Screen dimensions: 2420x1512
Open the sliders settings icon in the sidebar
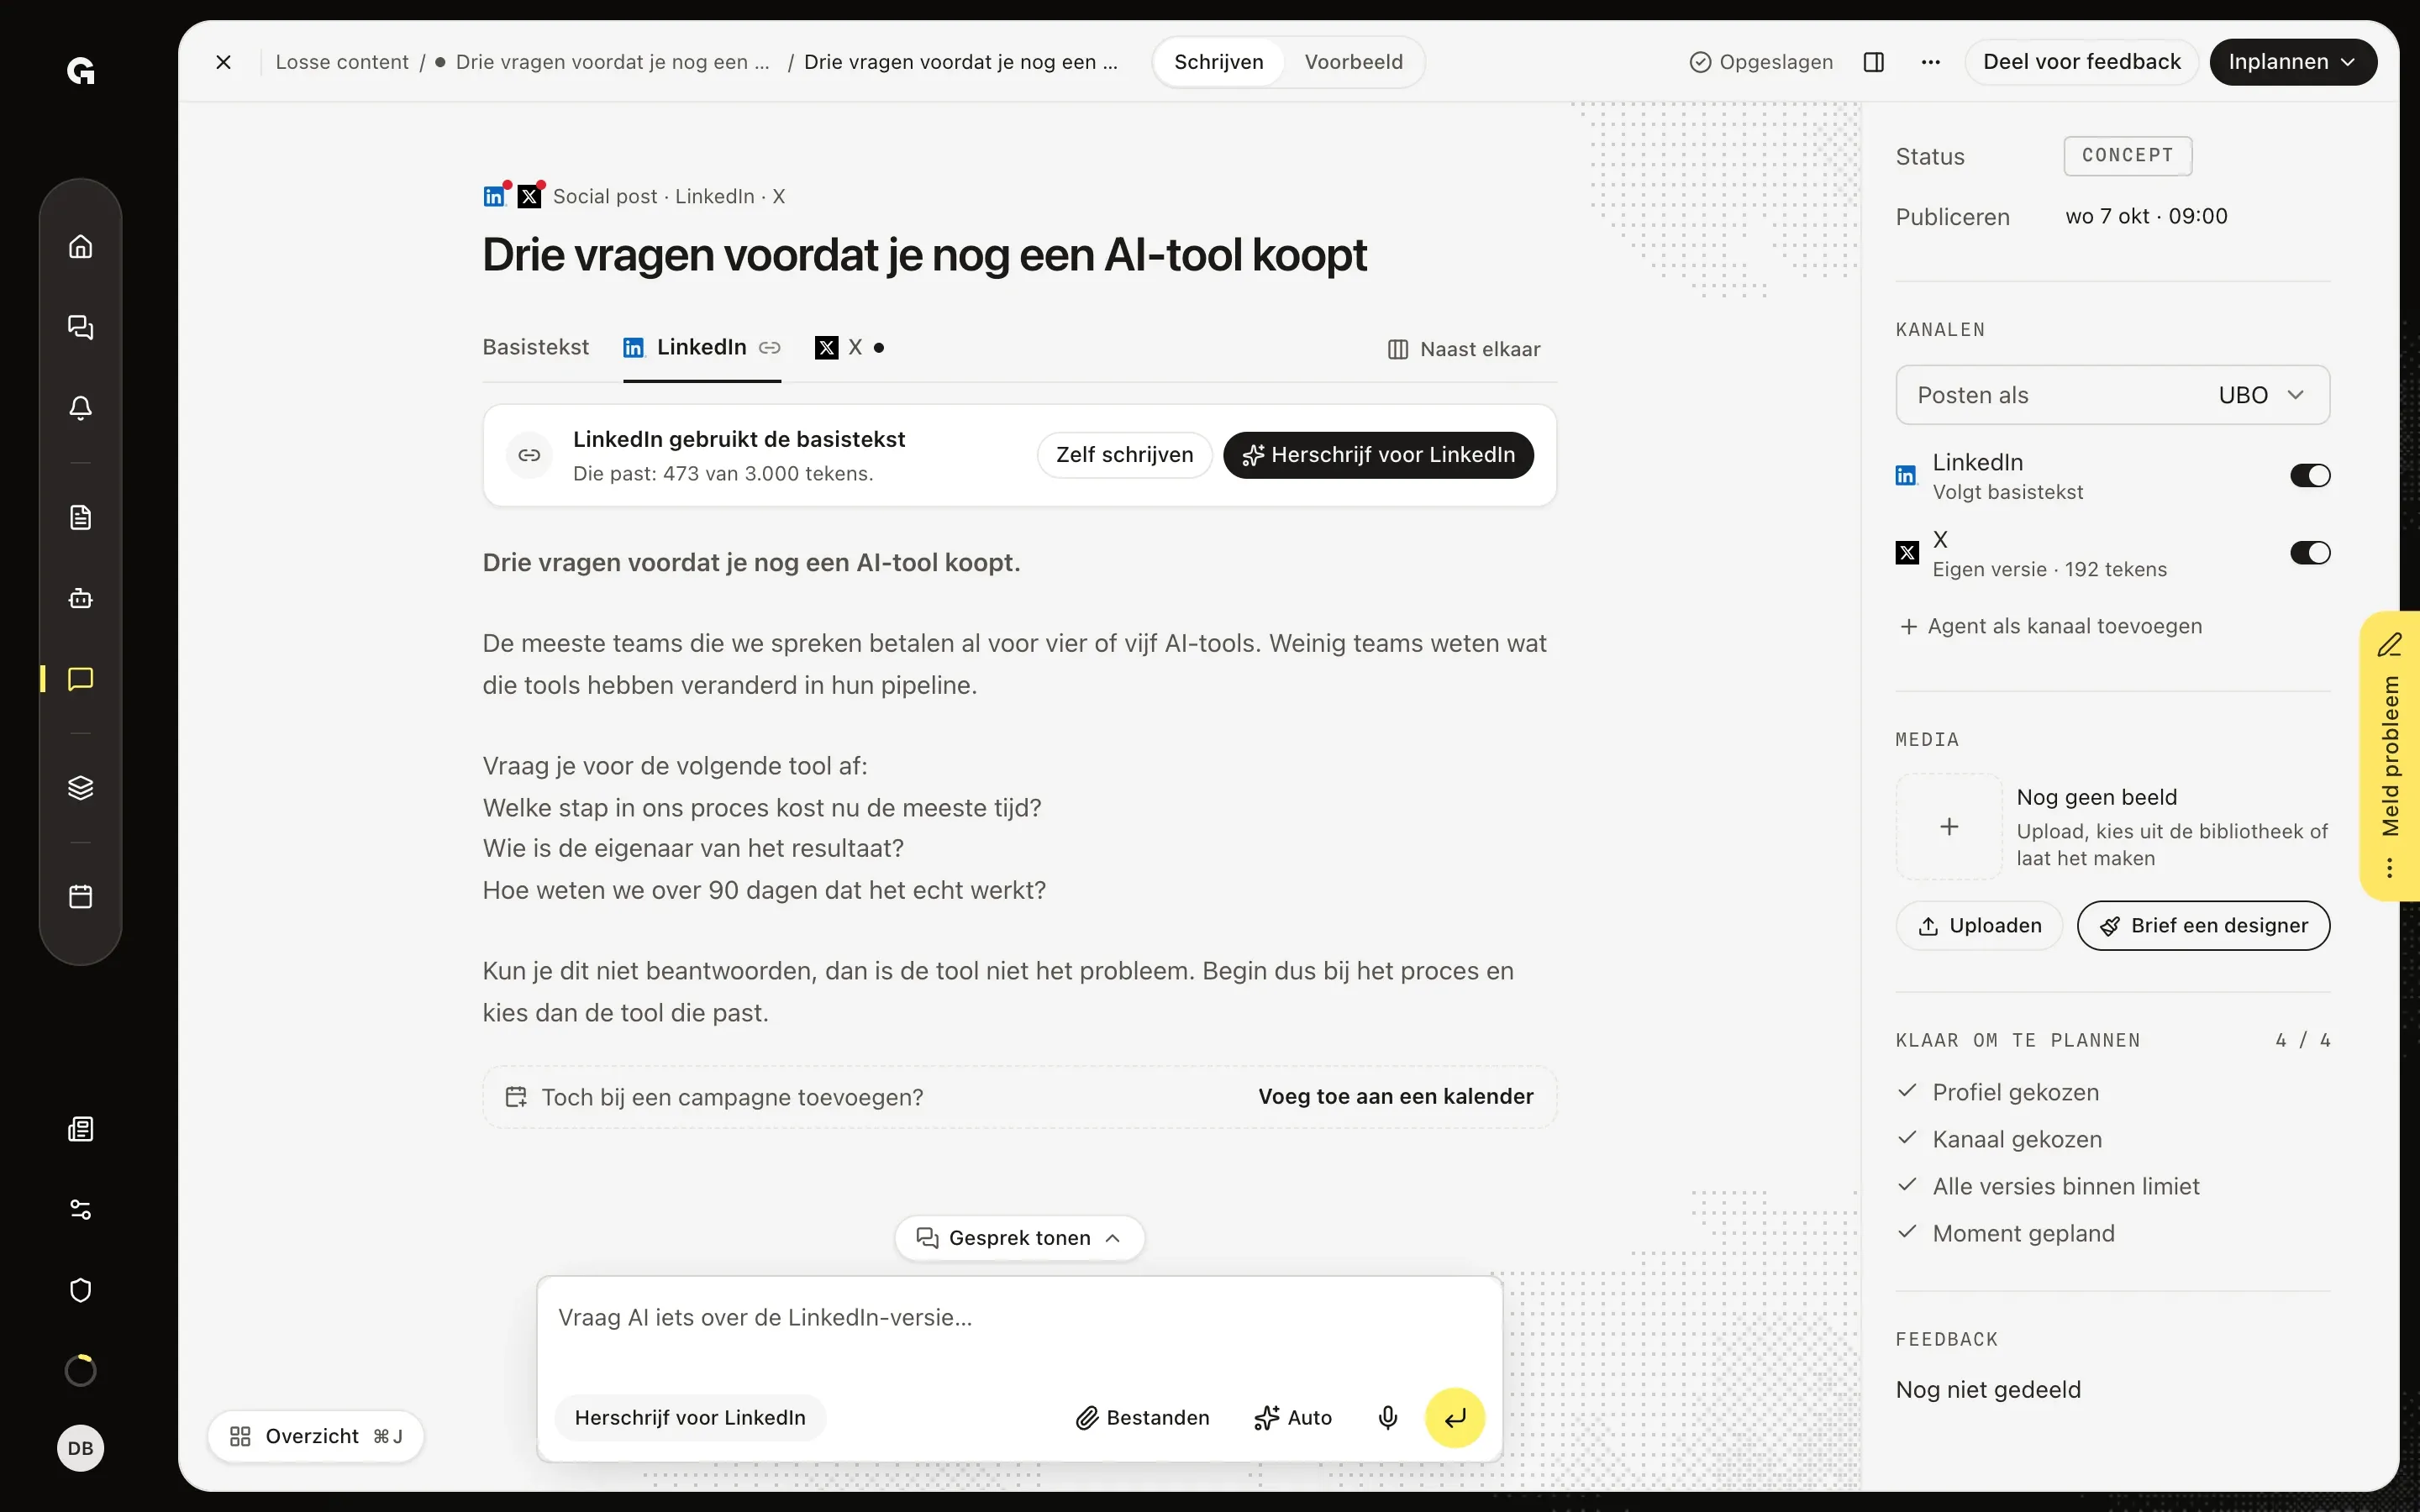tap(81, 1210)
